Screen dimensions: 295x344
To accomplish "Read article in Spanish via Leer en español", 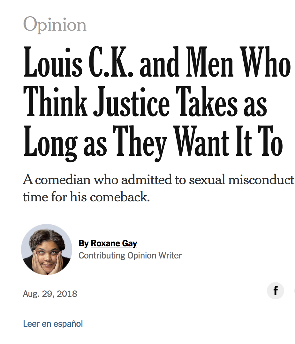I will point(53,324).
